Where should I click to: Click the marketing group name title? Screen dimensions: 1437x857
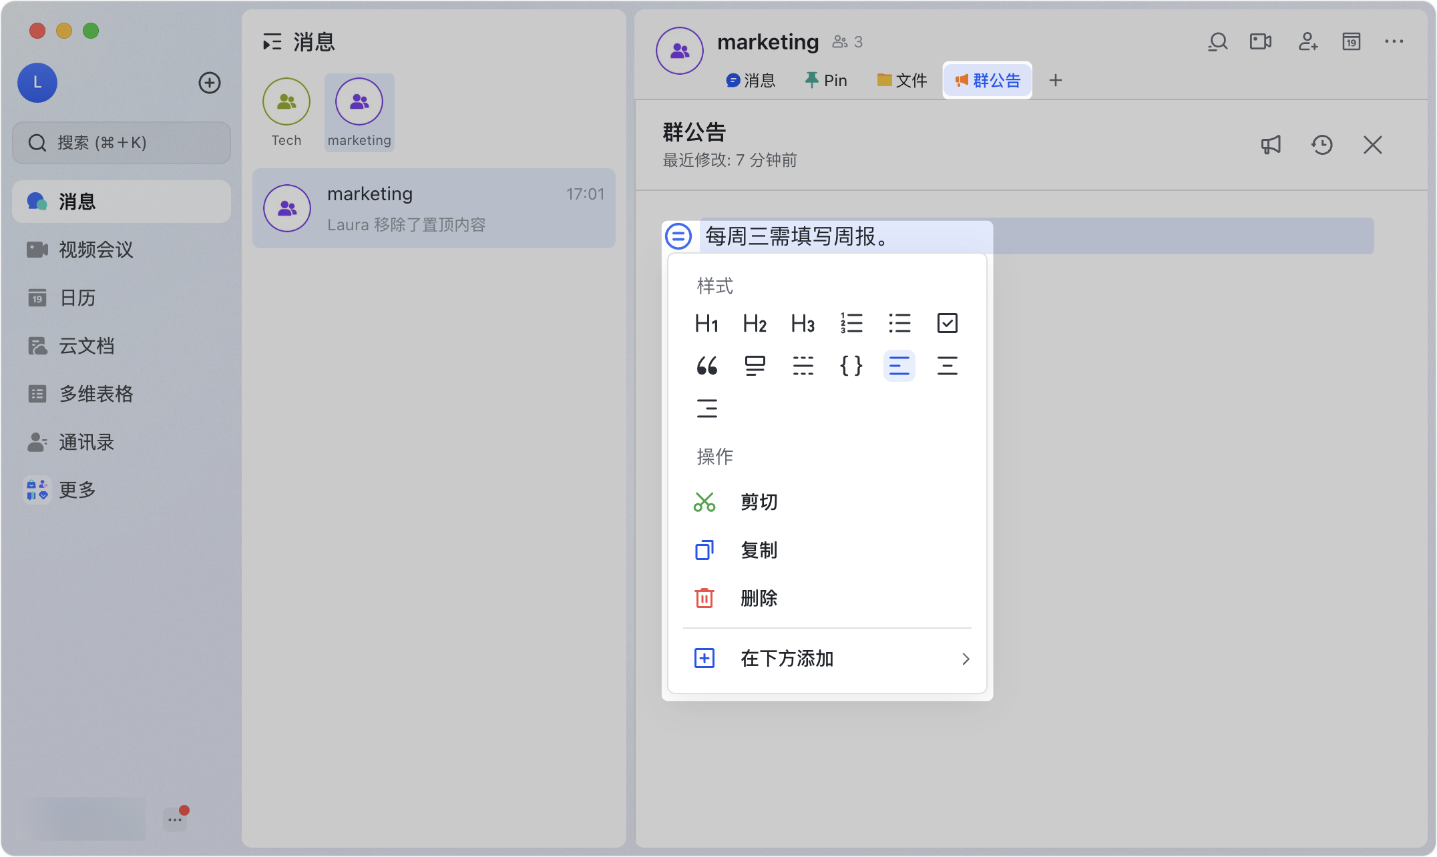click(768, 42)
